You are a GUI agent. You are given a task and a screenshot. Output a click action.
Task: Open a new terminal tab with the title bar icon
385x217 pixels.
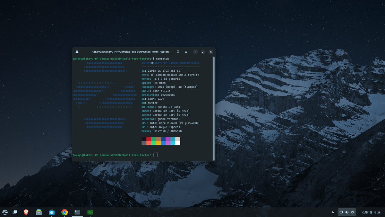77,52
